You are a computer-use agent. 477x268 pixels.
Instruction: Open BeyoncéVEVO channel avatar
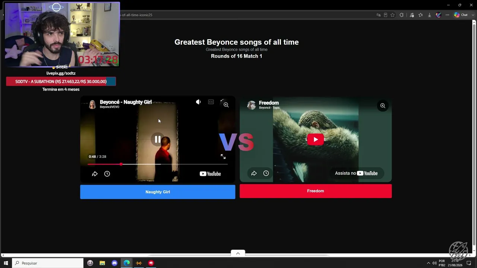pos(92,104)
